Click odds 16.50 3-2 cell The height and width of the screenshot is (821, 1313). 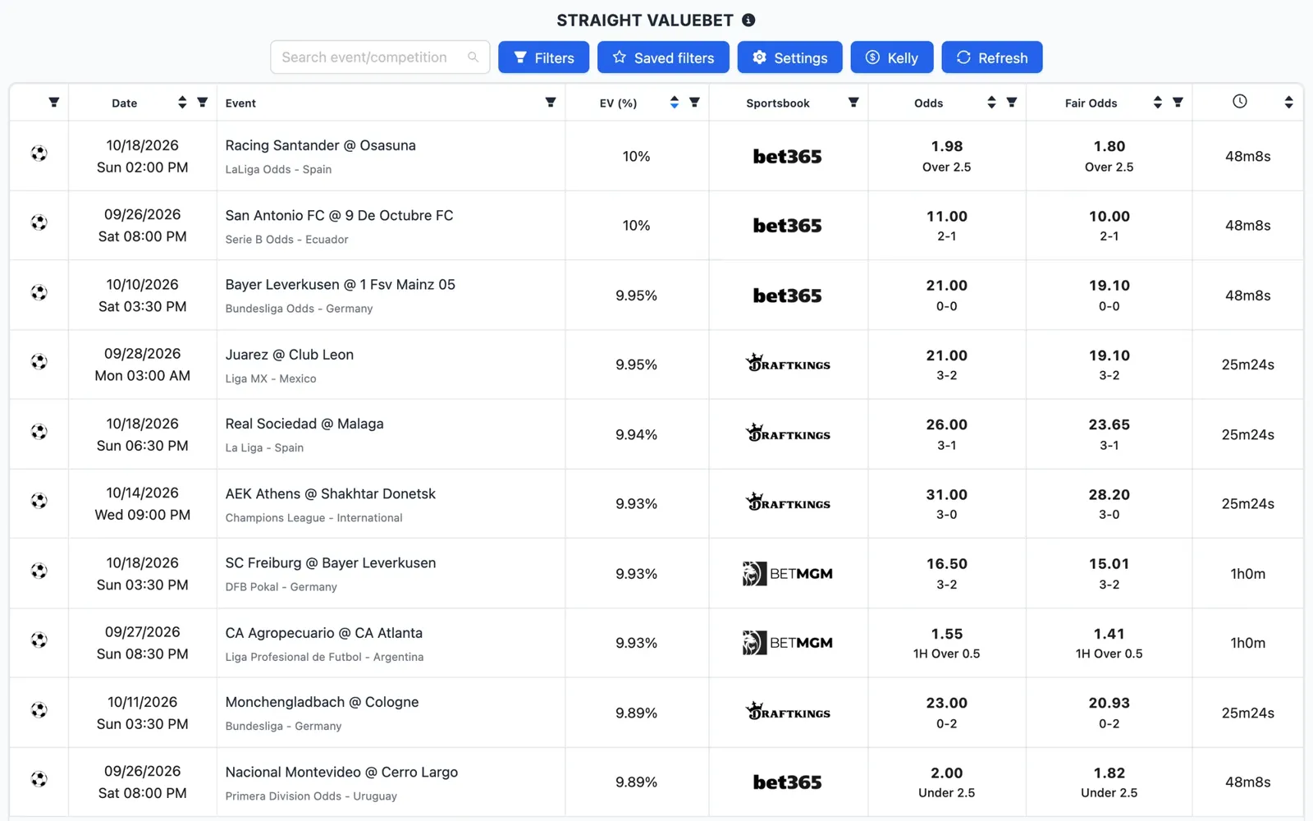(x=947, y=574)
